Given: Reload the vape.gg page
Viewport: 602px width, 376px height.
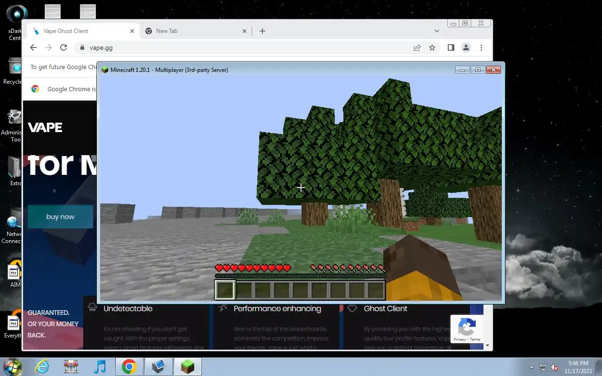Looking at the screenshot, I should click(x=63, y=47).
